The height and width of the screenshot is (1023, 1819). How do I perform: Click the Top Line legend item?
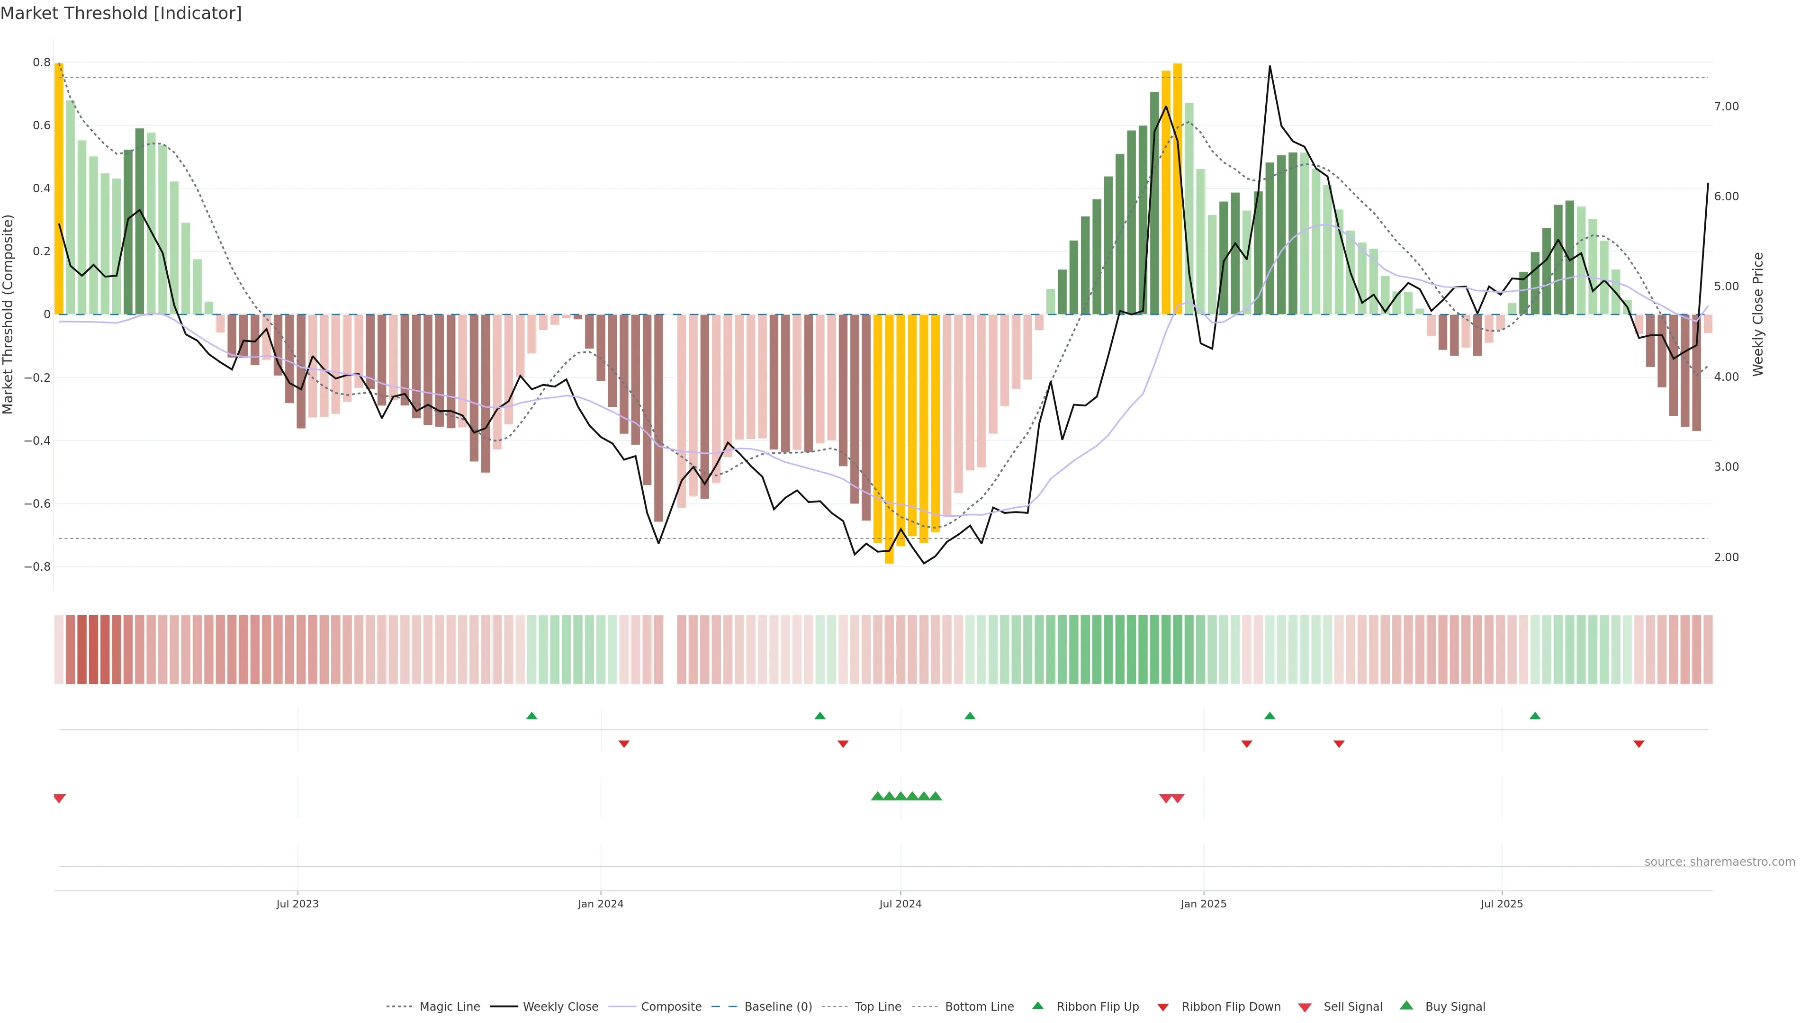pos(878,1006)
